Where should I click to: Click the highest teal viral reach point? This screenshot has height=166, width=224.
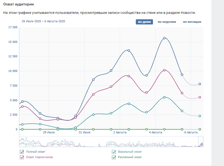164,97
